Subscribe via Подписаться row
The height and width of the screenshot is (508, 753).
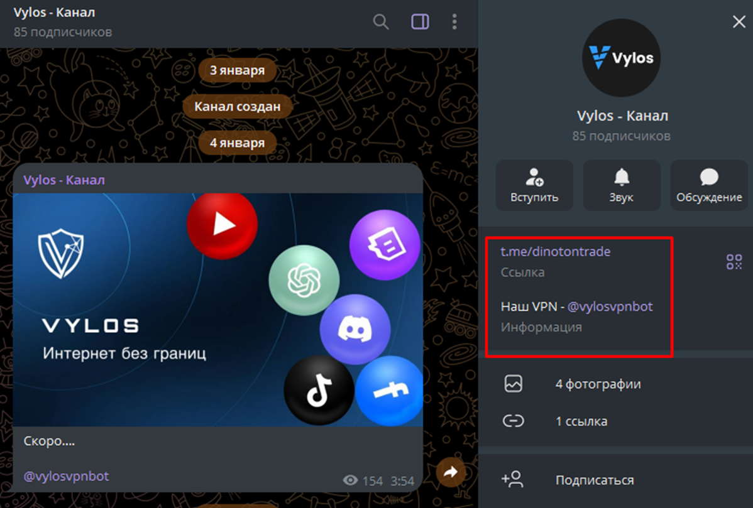click(615, 480)
